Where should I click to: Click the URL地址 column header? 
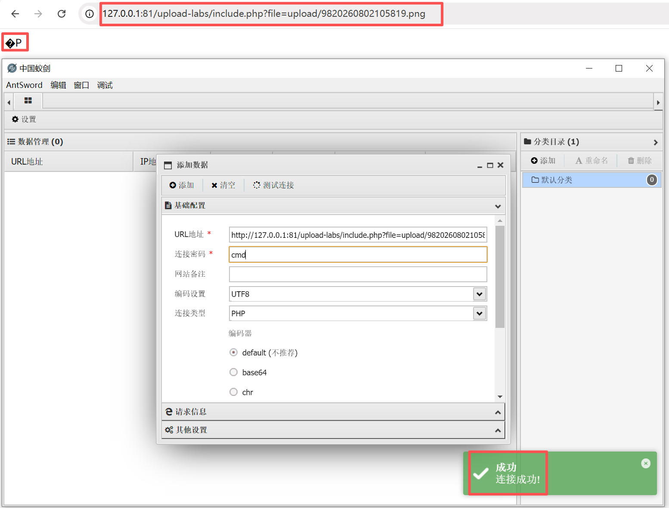(69, 162)
